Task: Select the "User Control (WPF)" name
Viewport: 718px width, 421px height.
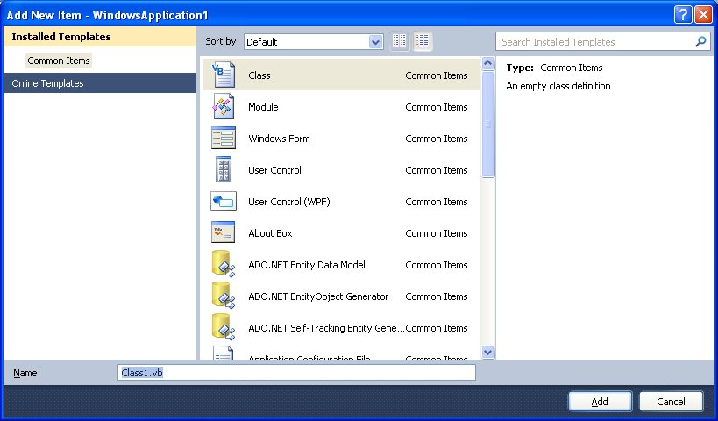Action: coord(289,202)
